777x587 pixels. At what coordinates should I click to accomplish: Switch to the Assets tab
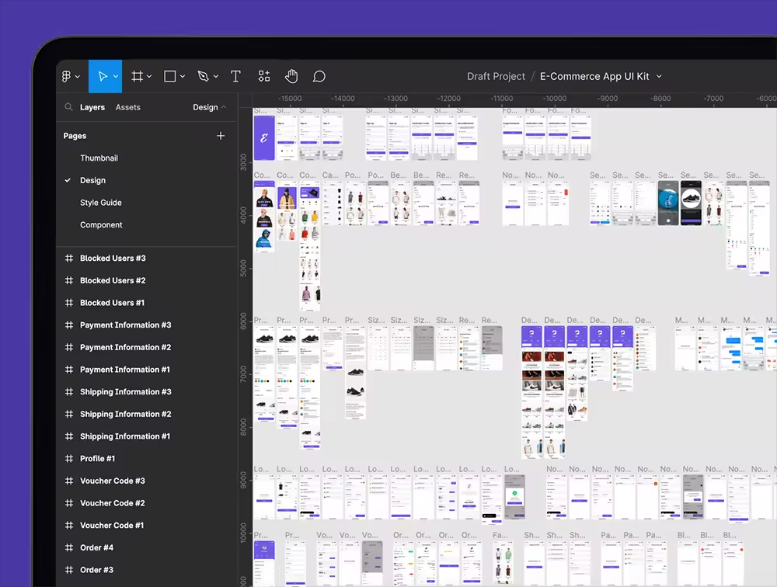(127, 107)
